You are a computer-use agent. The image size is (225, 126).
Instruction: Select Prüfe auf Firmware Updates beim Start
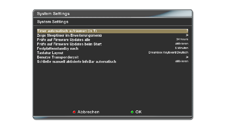click(69, 44)
